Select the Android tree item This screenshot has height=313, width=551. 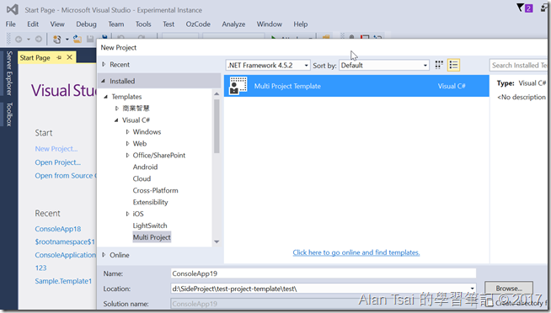point(145,167)
